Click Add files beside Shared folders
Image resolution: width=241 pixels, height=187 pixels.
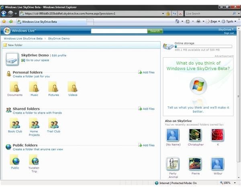[x=146, y=109]
